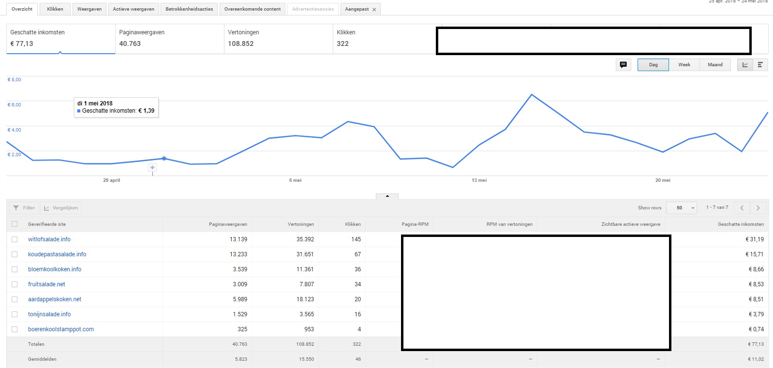Viewport: 773px width, 368px height.
Task: Sort by Paginaweergaven column header
Action: coord(228,224)
